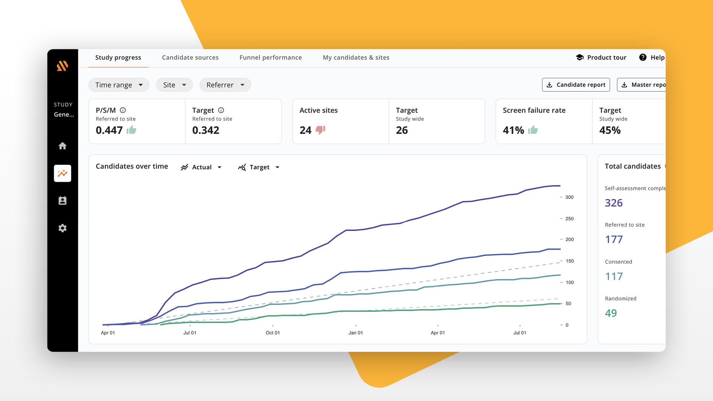Click the Randomized count of 49
Viewport: 713px width, 401px height.
point(611,313)
